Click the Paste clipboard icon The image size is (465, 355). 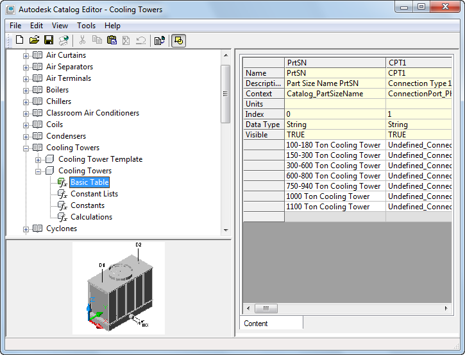pos(112,40)
